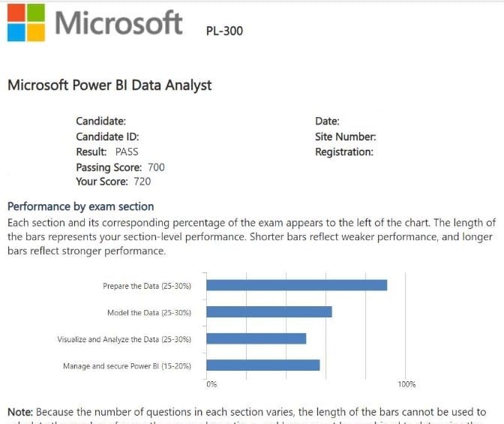Click the 0% axis label
504x424 pixels.
(x=211, y=384)
